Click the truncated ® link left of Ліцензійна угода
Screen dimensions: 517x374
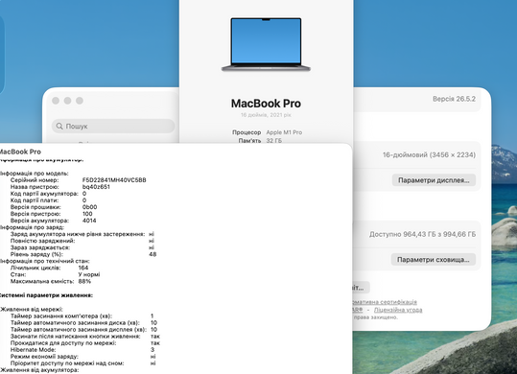[358, 310]
